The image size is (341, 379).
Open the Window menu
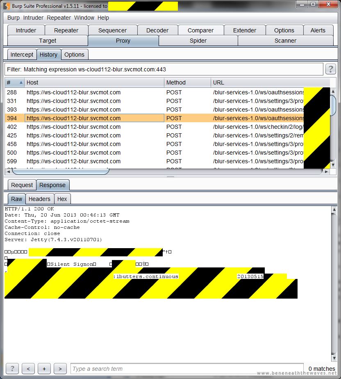pyautogui.click(x=84, y=18)
